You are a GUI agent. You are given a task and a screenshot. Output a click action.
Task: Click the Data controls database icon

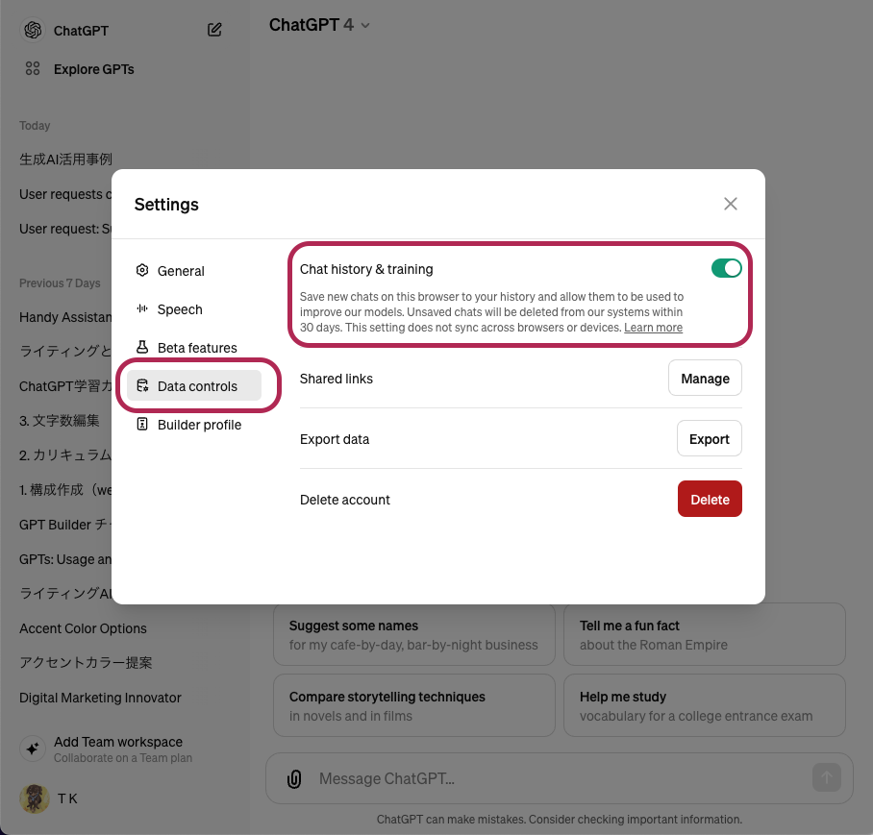142,385
